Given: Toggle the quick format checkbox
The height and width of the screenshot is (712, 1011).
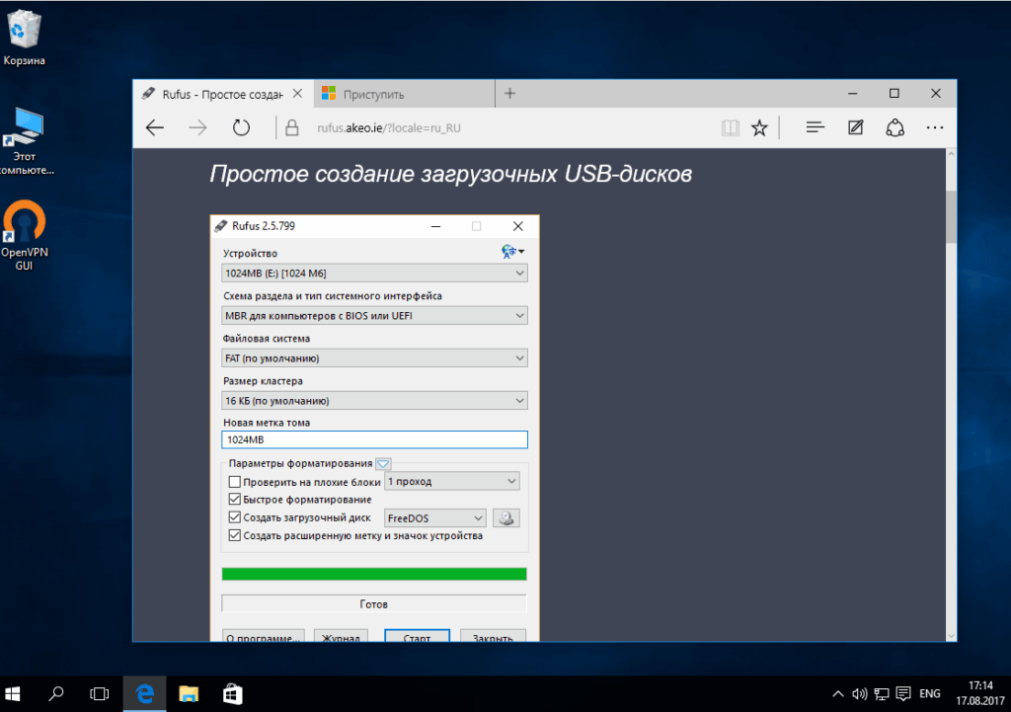Looking at the screenshot, I should point(235,499).
